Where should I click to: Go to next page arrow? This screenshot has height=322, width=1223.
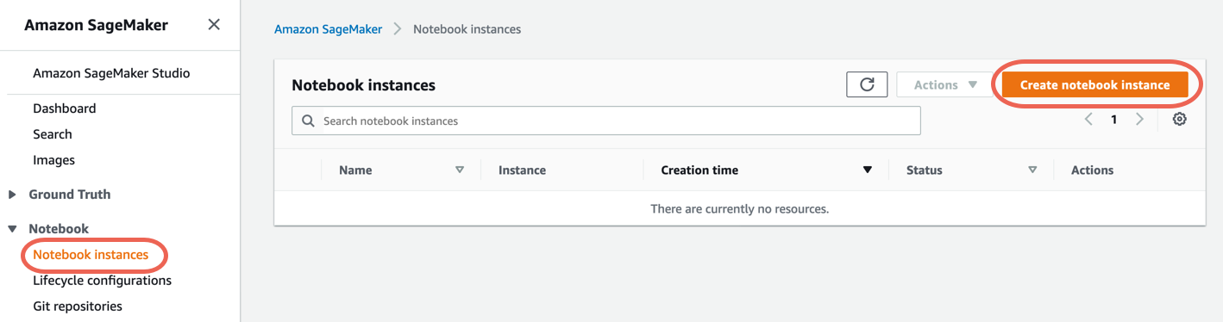tap(1139, 120)
